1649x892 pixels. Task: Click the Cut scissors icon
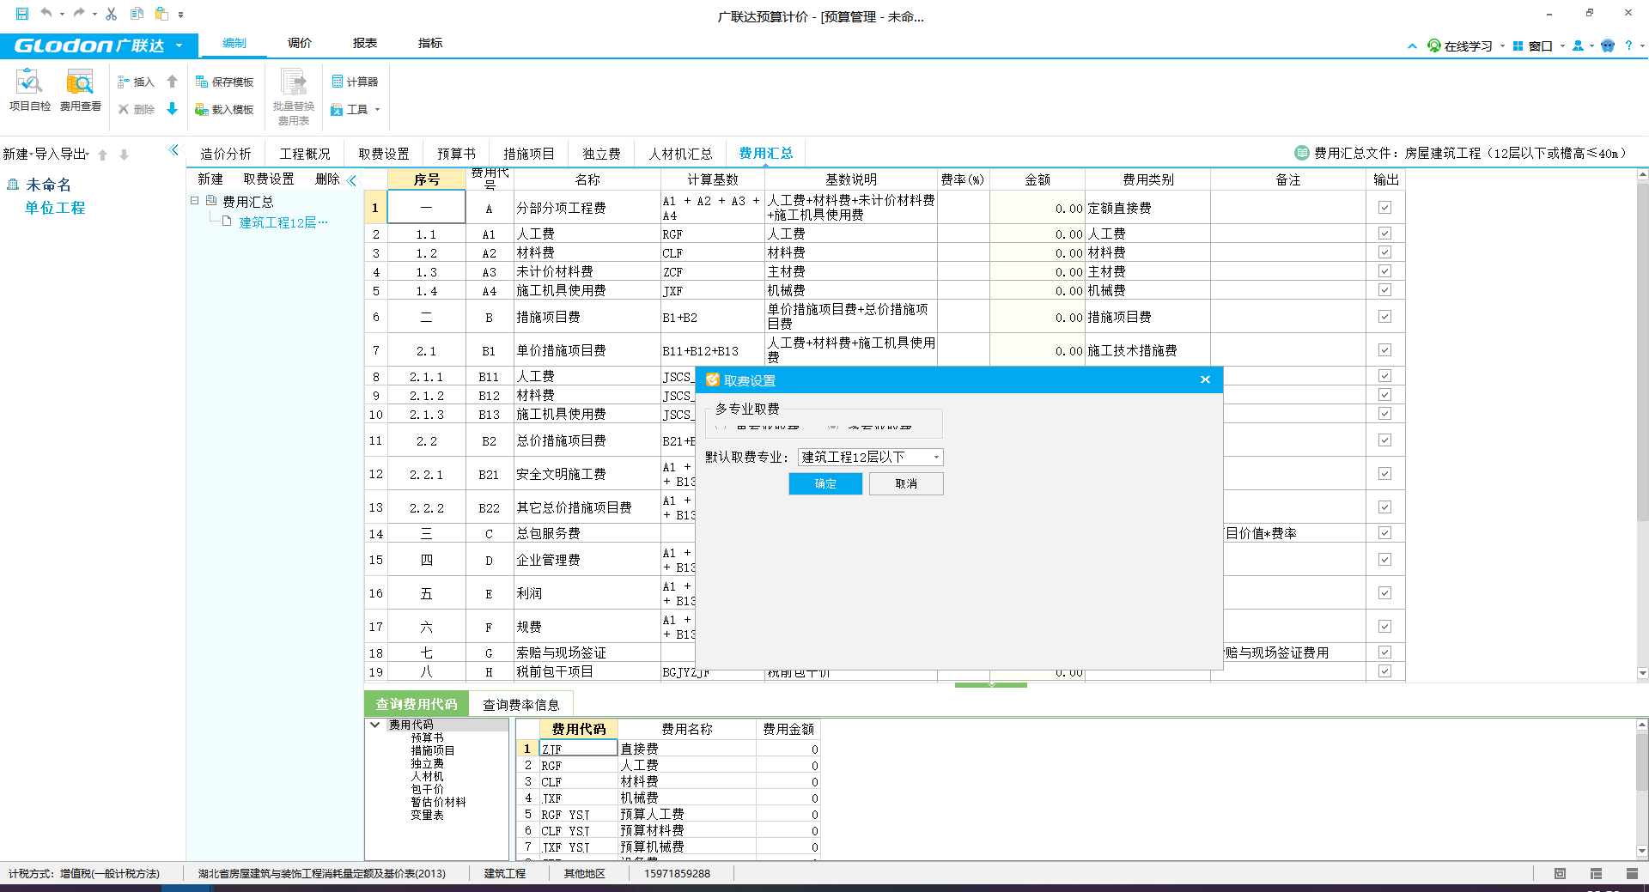[111, 14]
